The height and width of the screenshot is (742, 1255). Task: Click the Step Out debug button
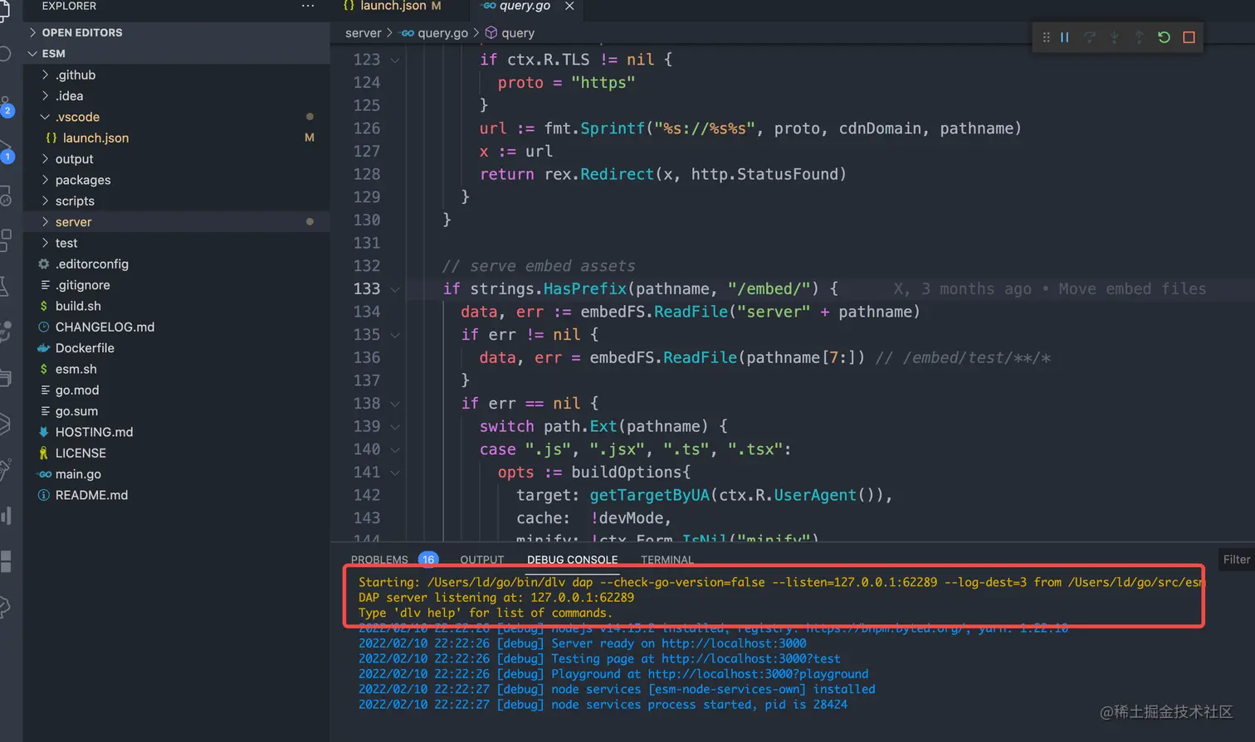1139,37
